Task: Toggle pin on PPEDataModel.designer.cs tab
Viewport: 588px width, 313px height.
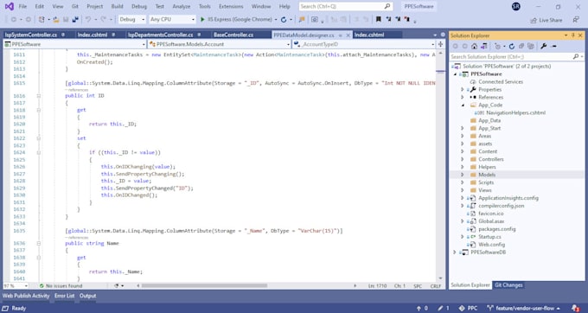Action: (x=341, y=35)
